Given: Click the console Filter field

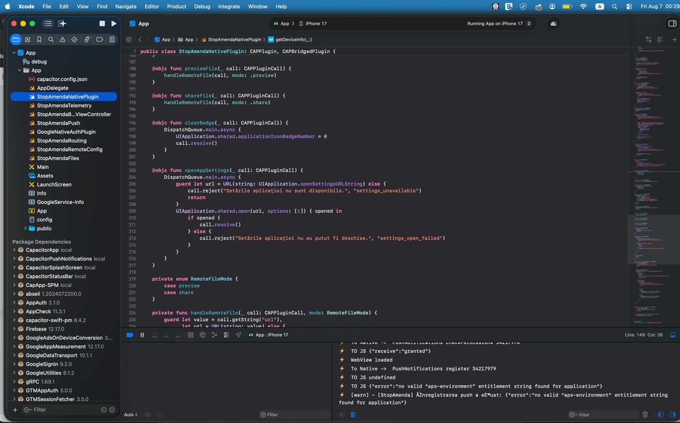Looking at the screenshot, I should [x=602, y=415].
